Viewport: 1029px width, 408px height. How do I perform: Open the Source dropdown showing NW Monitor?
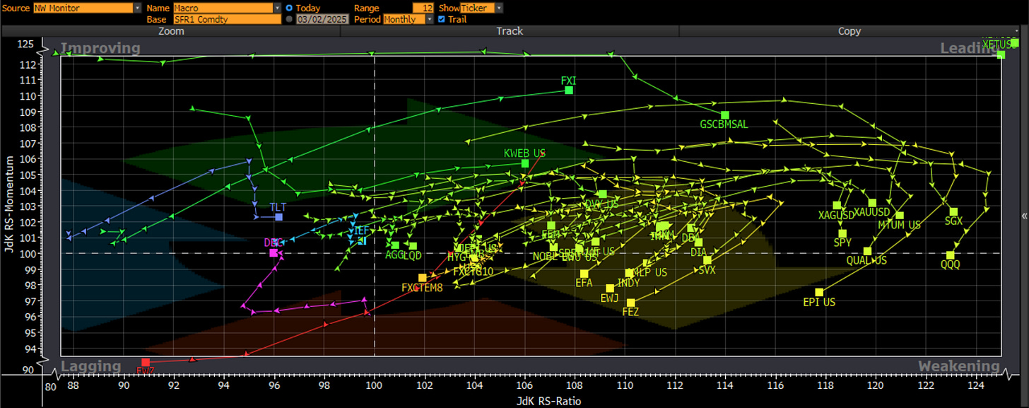pos(88,8)
